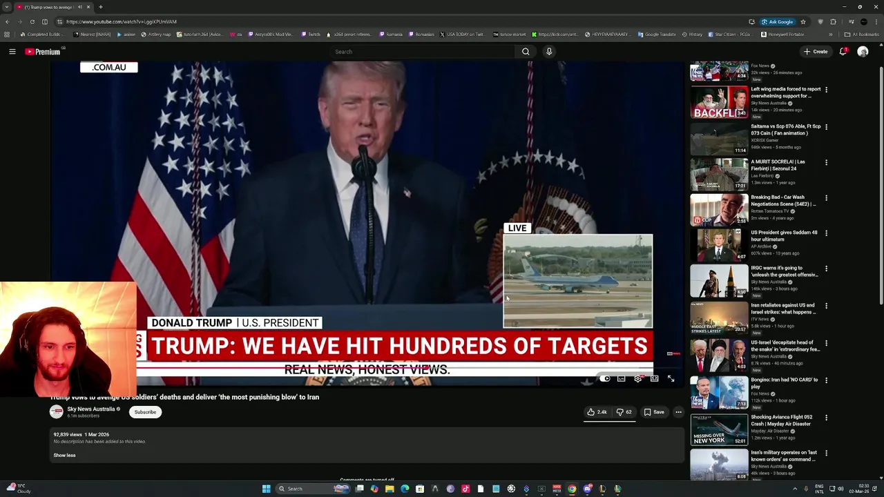Open TikTok app from taskbar
The image size is (884, 497).
point(465,489)
